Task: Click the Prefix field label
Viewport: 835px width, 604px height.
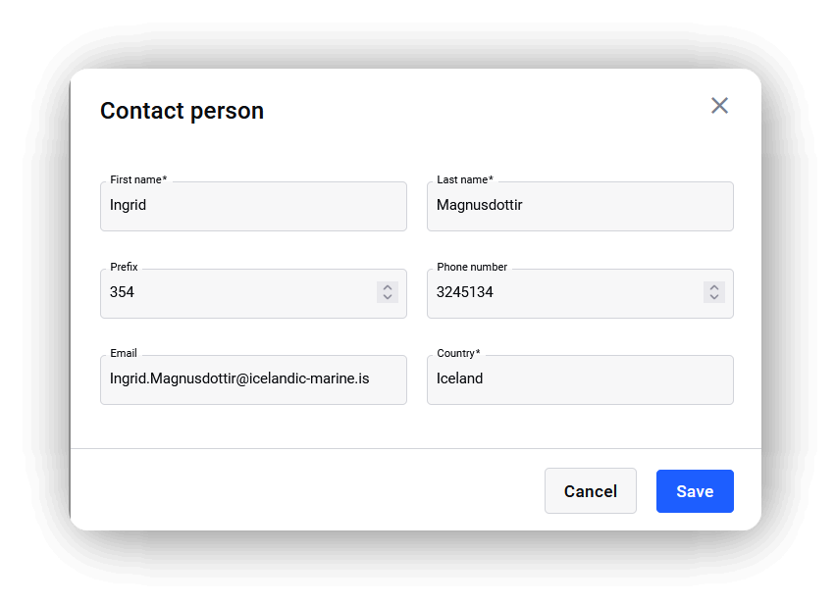Action: tap(124, 267)
